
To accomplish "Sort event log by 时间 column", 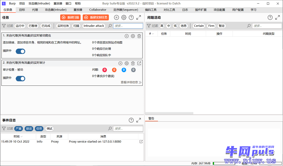I will pos(18,136).
